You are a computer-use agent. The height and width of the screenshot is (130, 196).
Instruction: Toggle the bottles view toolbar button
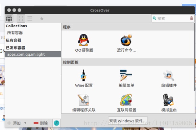9,18
